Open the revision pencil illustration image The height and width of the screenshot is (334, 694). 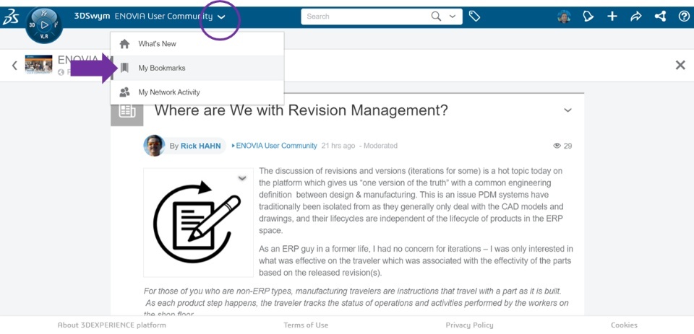point(198,222)
